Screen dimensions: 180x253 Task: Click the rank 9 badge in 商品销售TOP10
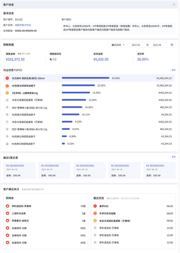[7, 136]
